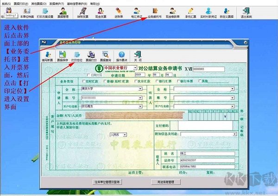This screenshot has height=196, width=278.
Task: Select 现金缴款单 bill type icon
Action: point(172,13)
